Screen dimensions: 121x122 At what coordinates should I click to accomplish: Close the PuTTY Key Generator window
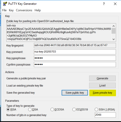point(115,4)
